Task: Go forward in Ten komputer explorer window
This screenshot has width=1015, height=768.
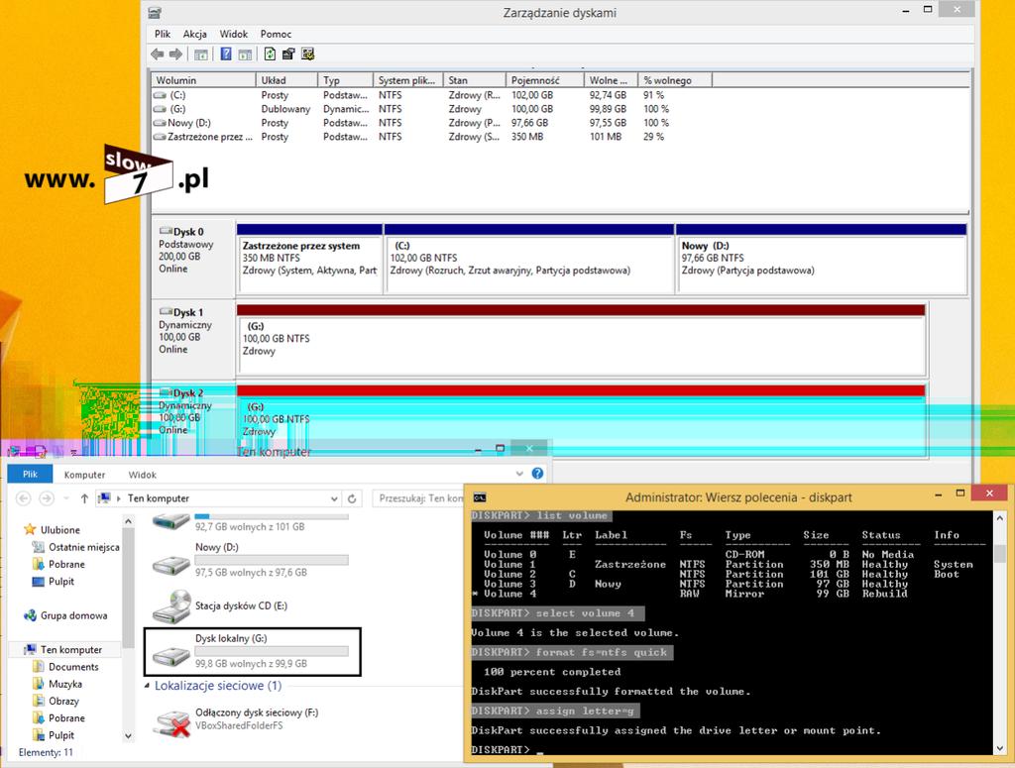Action: coord(47,498)
